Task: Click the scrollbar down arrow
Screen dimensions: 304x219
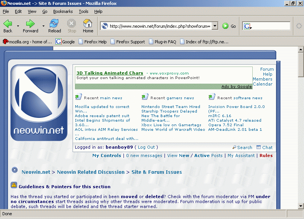Action: [301, 206]
